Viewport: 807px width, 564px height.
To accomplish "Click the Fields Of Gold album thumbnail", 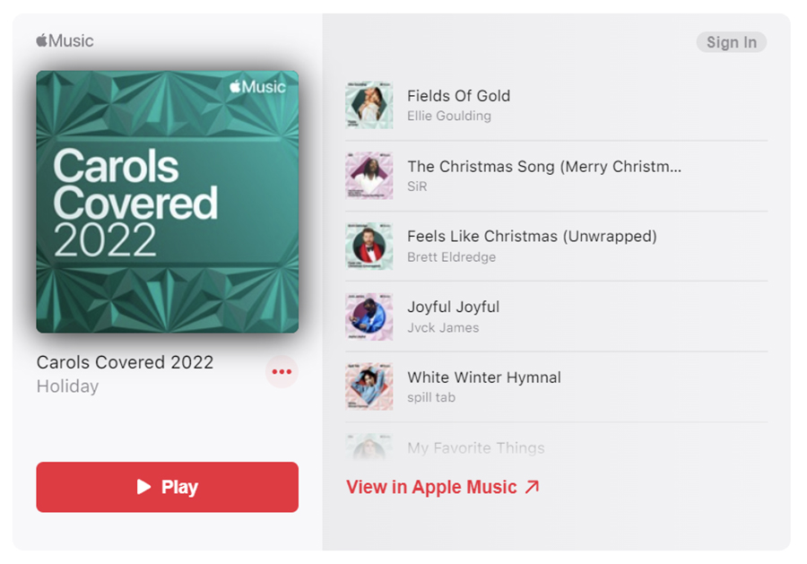I will pos(369,105).
